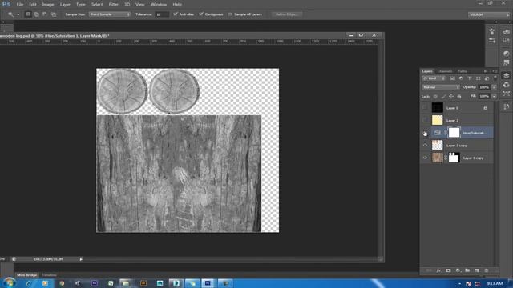
Task: Select the Add to Selection mode icon
Action: tap(36, 14)
